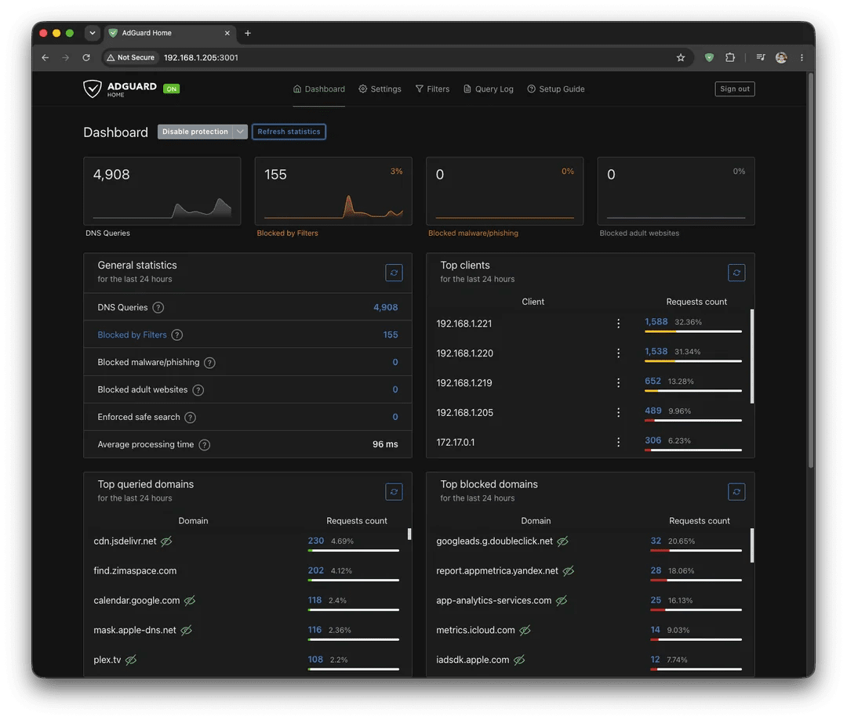This screenshot has height=720, width=847.
Task: Toggle tracker info for calendar.google.com
Action: click(x=190, y=600)
